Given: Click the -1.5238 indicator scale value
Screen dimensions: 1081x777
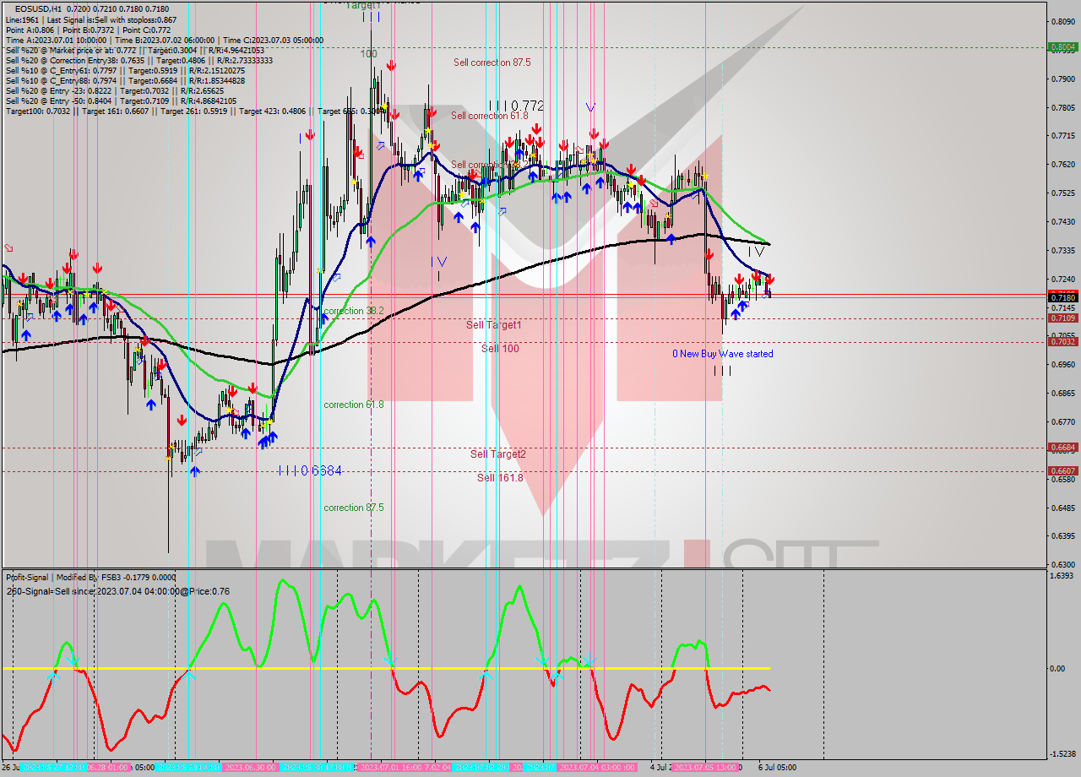Looking at the screenshot, I should (1062, 753).
